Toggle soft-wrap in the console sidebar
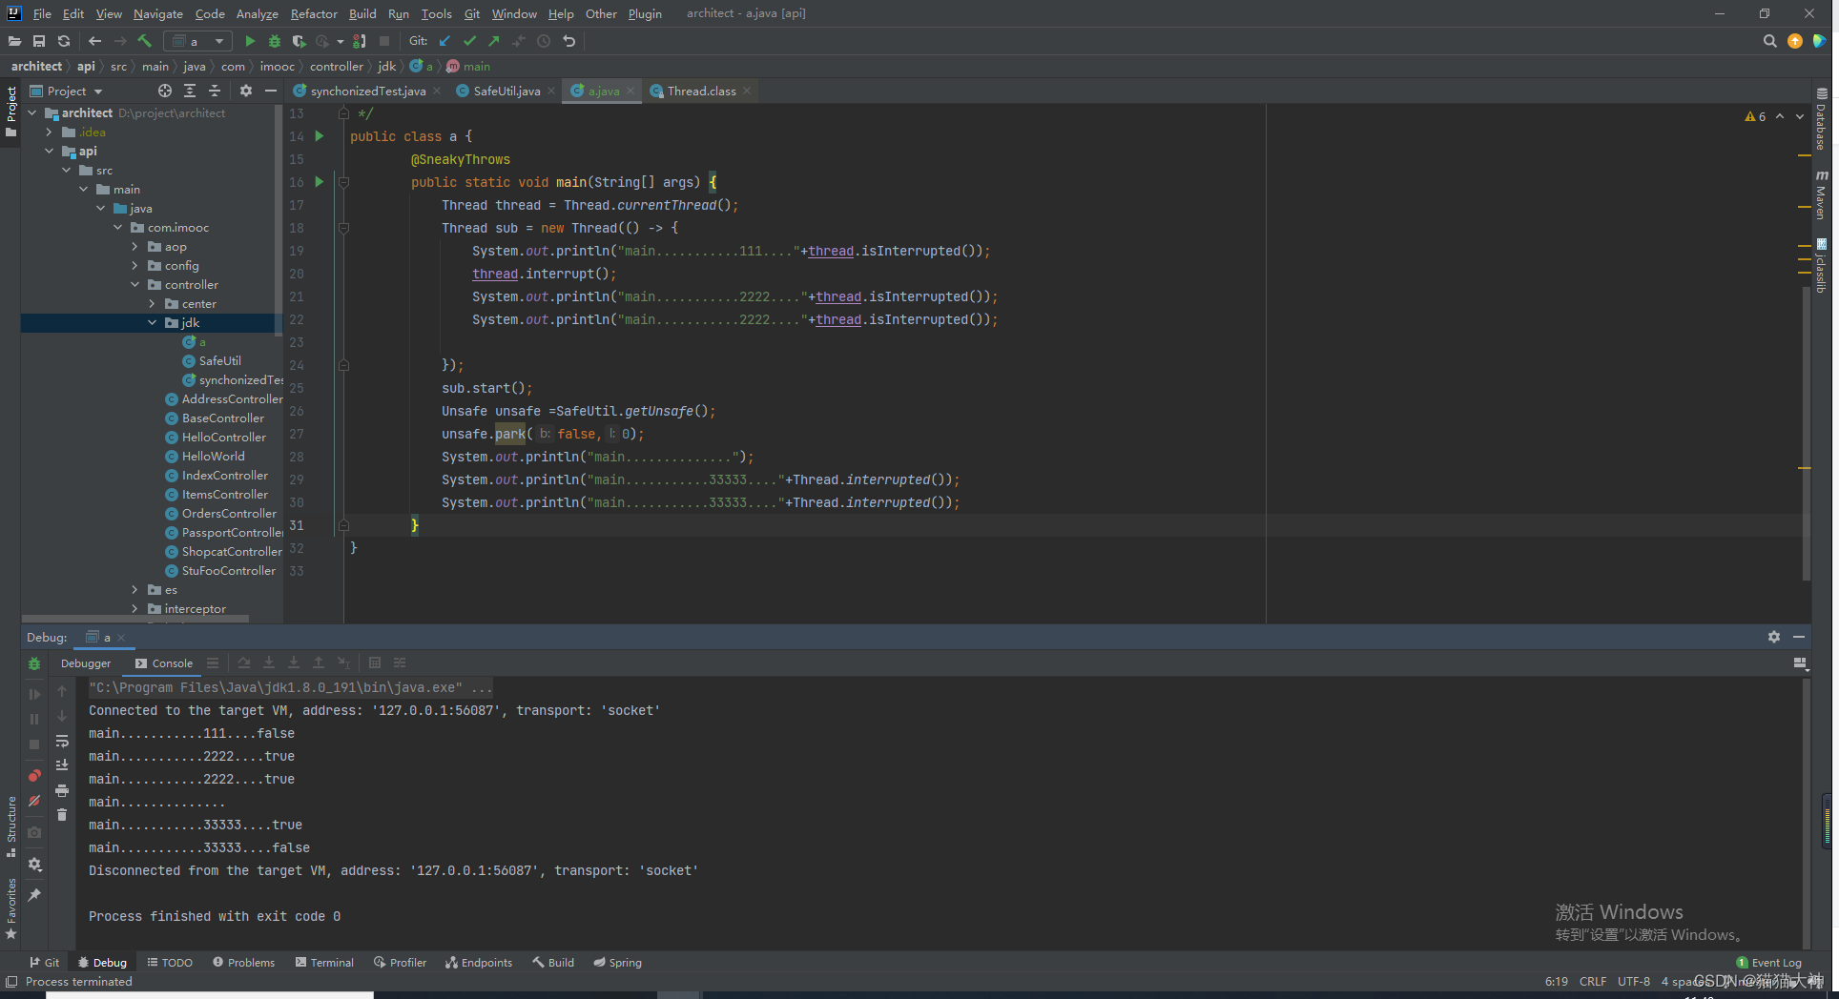 click(62, 741)
